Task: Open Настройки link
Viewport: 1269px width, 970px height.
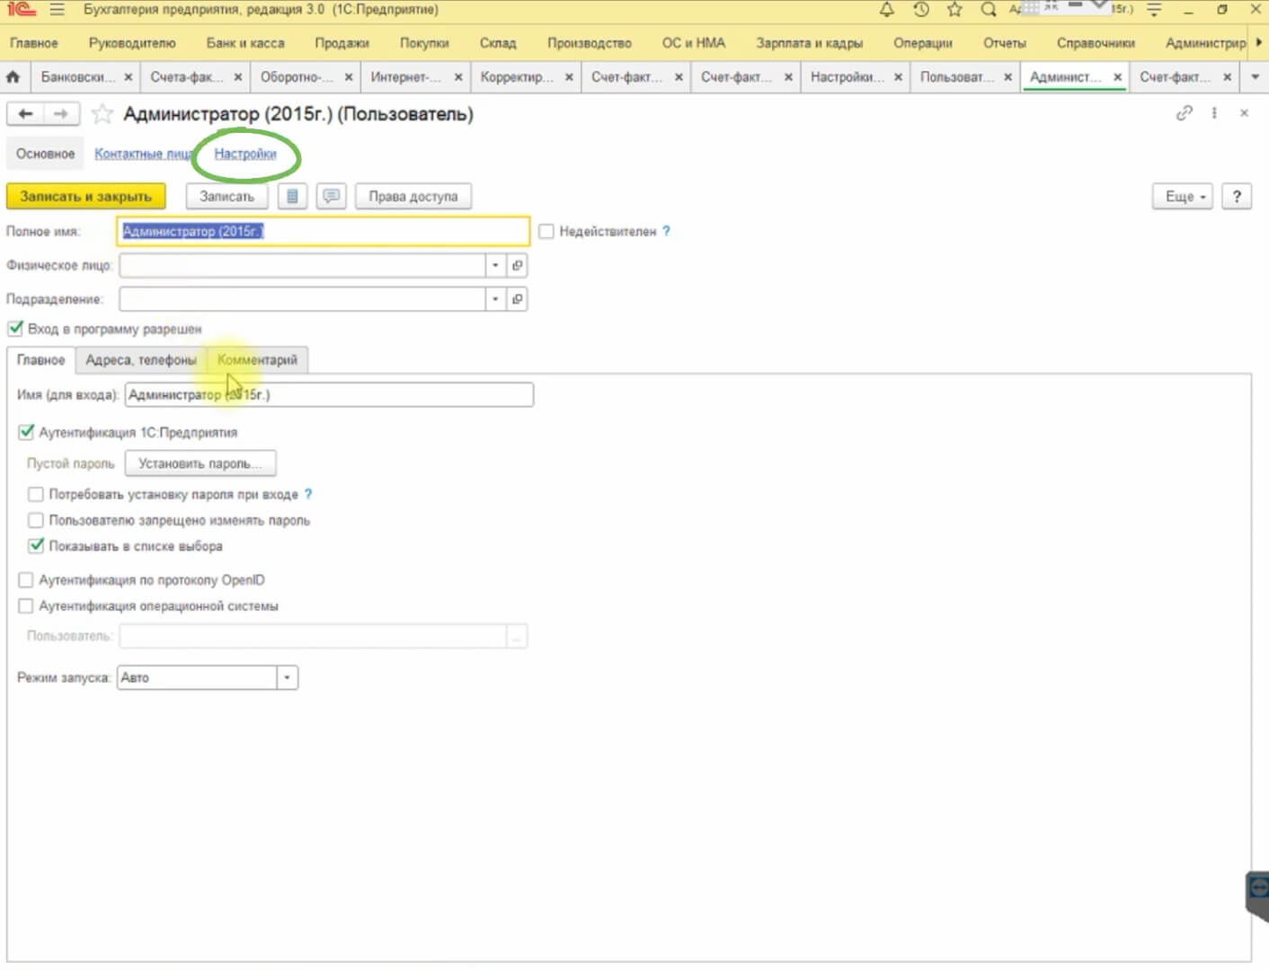Action: coord(245,154)
